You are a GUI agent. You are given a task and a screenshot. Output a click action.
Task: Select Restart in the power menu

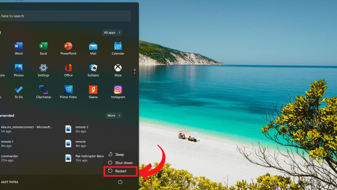pyautogui.click(x=120, y=171)
